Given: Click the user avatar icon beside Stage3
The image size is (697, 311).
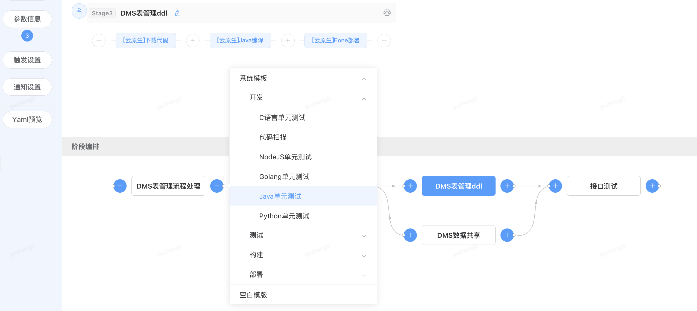Looking at the screenshot, I should pos(79,11).
